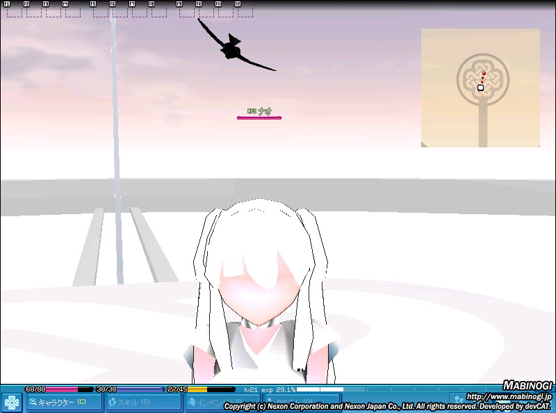Select the F4 hotkey slot

73,10
